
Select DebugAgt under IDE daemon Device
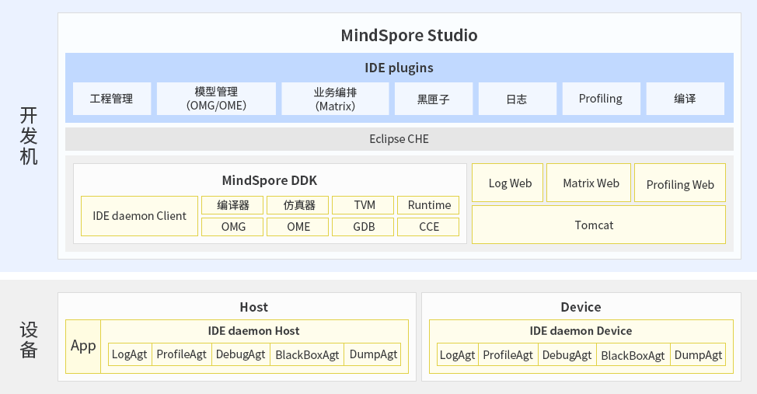pos(567,355)
